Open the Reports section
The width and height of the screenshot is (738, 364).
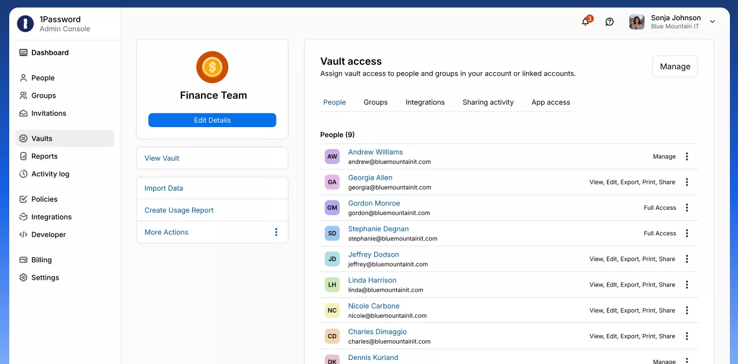click(x=45, y=156)
